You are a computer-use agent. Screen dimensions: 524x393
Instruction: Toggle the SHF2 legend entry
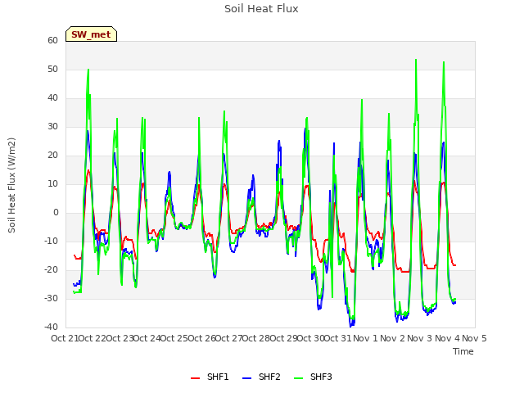pyautogui.click(x=261, y=377)
